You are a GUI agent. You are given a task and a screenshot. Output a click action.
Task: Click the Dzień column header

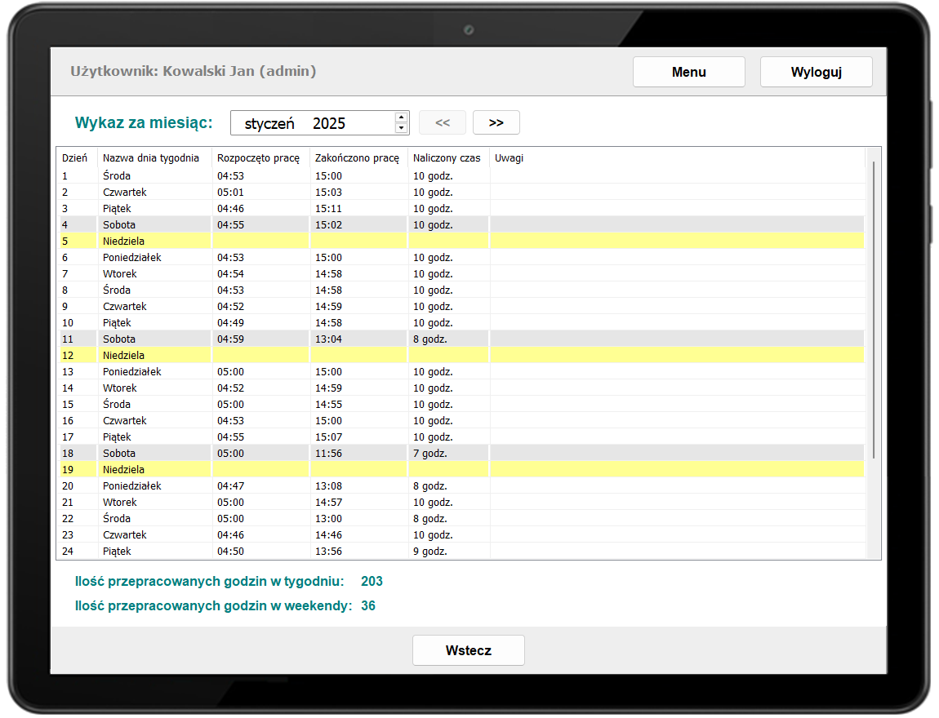[x=75, y=158]
